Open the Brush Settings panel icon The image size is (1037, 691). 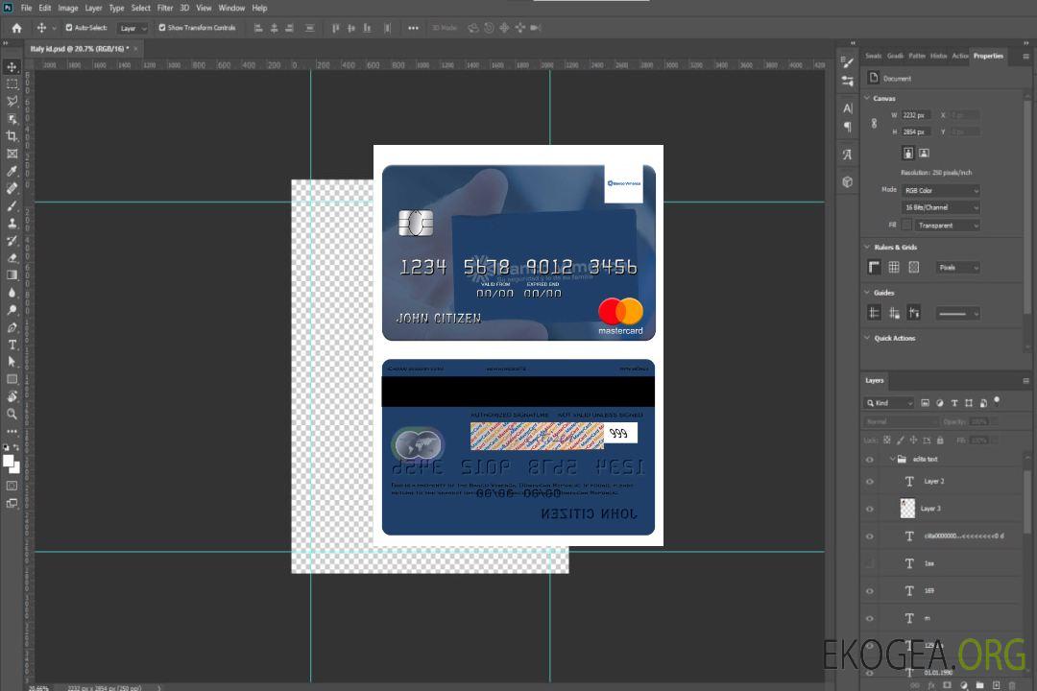coord(848,61)
